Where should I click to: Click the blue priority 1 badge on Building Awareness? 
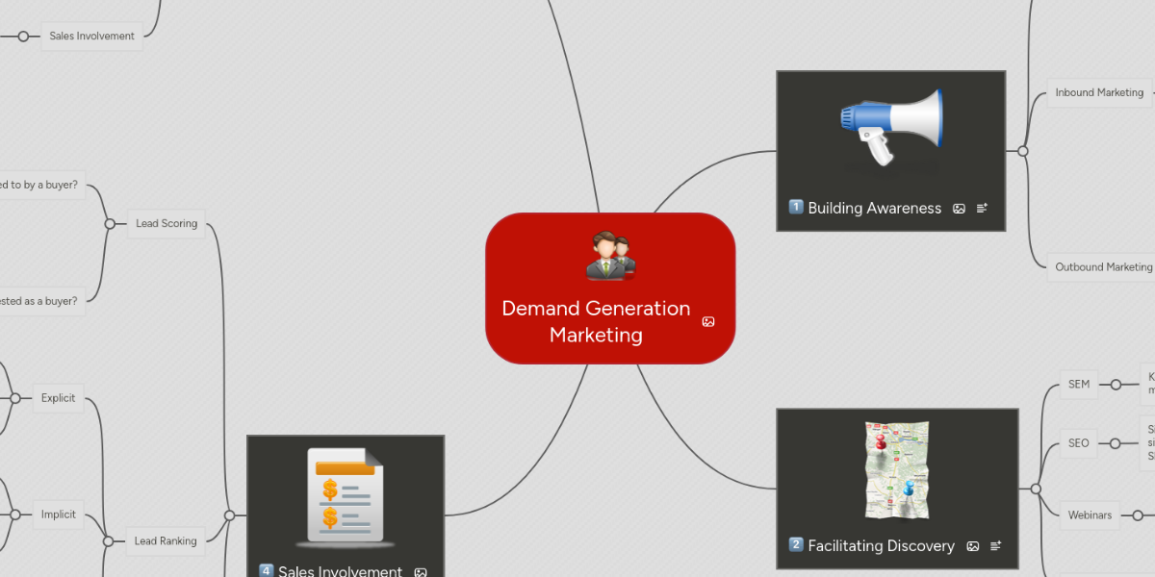click(795, 208)
